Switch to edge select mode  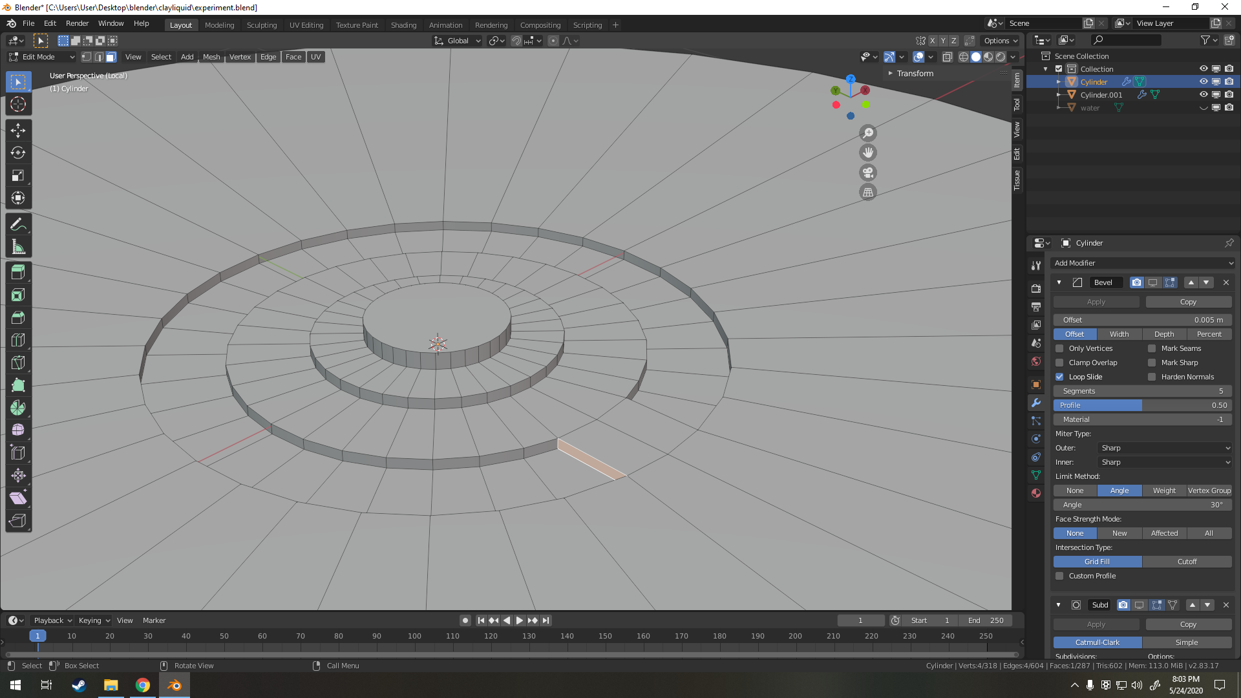(99, 57)
